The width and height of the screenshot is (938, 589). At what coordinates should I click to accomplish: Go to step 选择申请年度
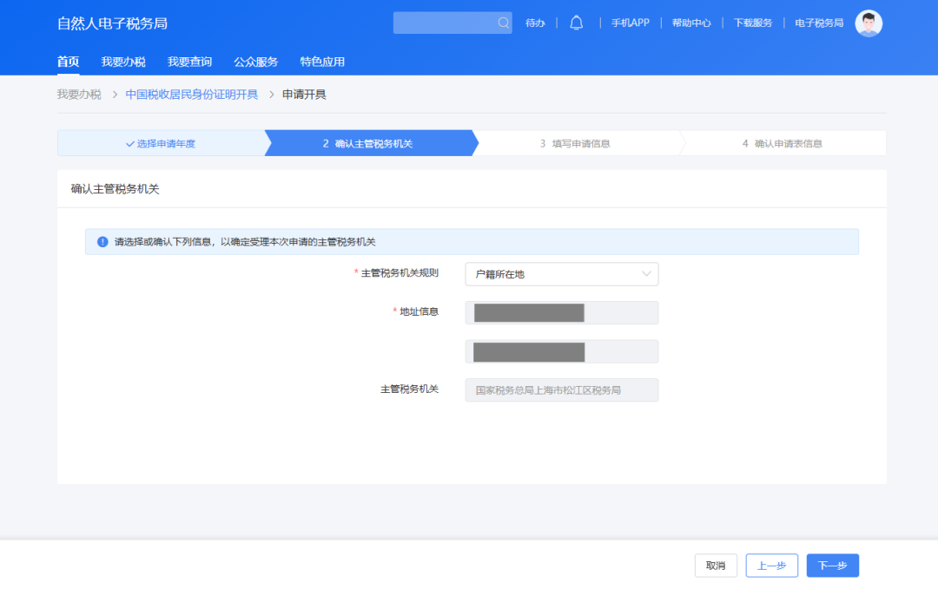[161, 144]
